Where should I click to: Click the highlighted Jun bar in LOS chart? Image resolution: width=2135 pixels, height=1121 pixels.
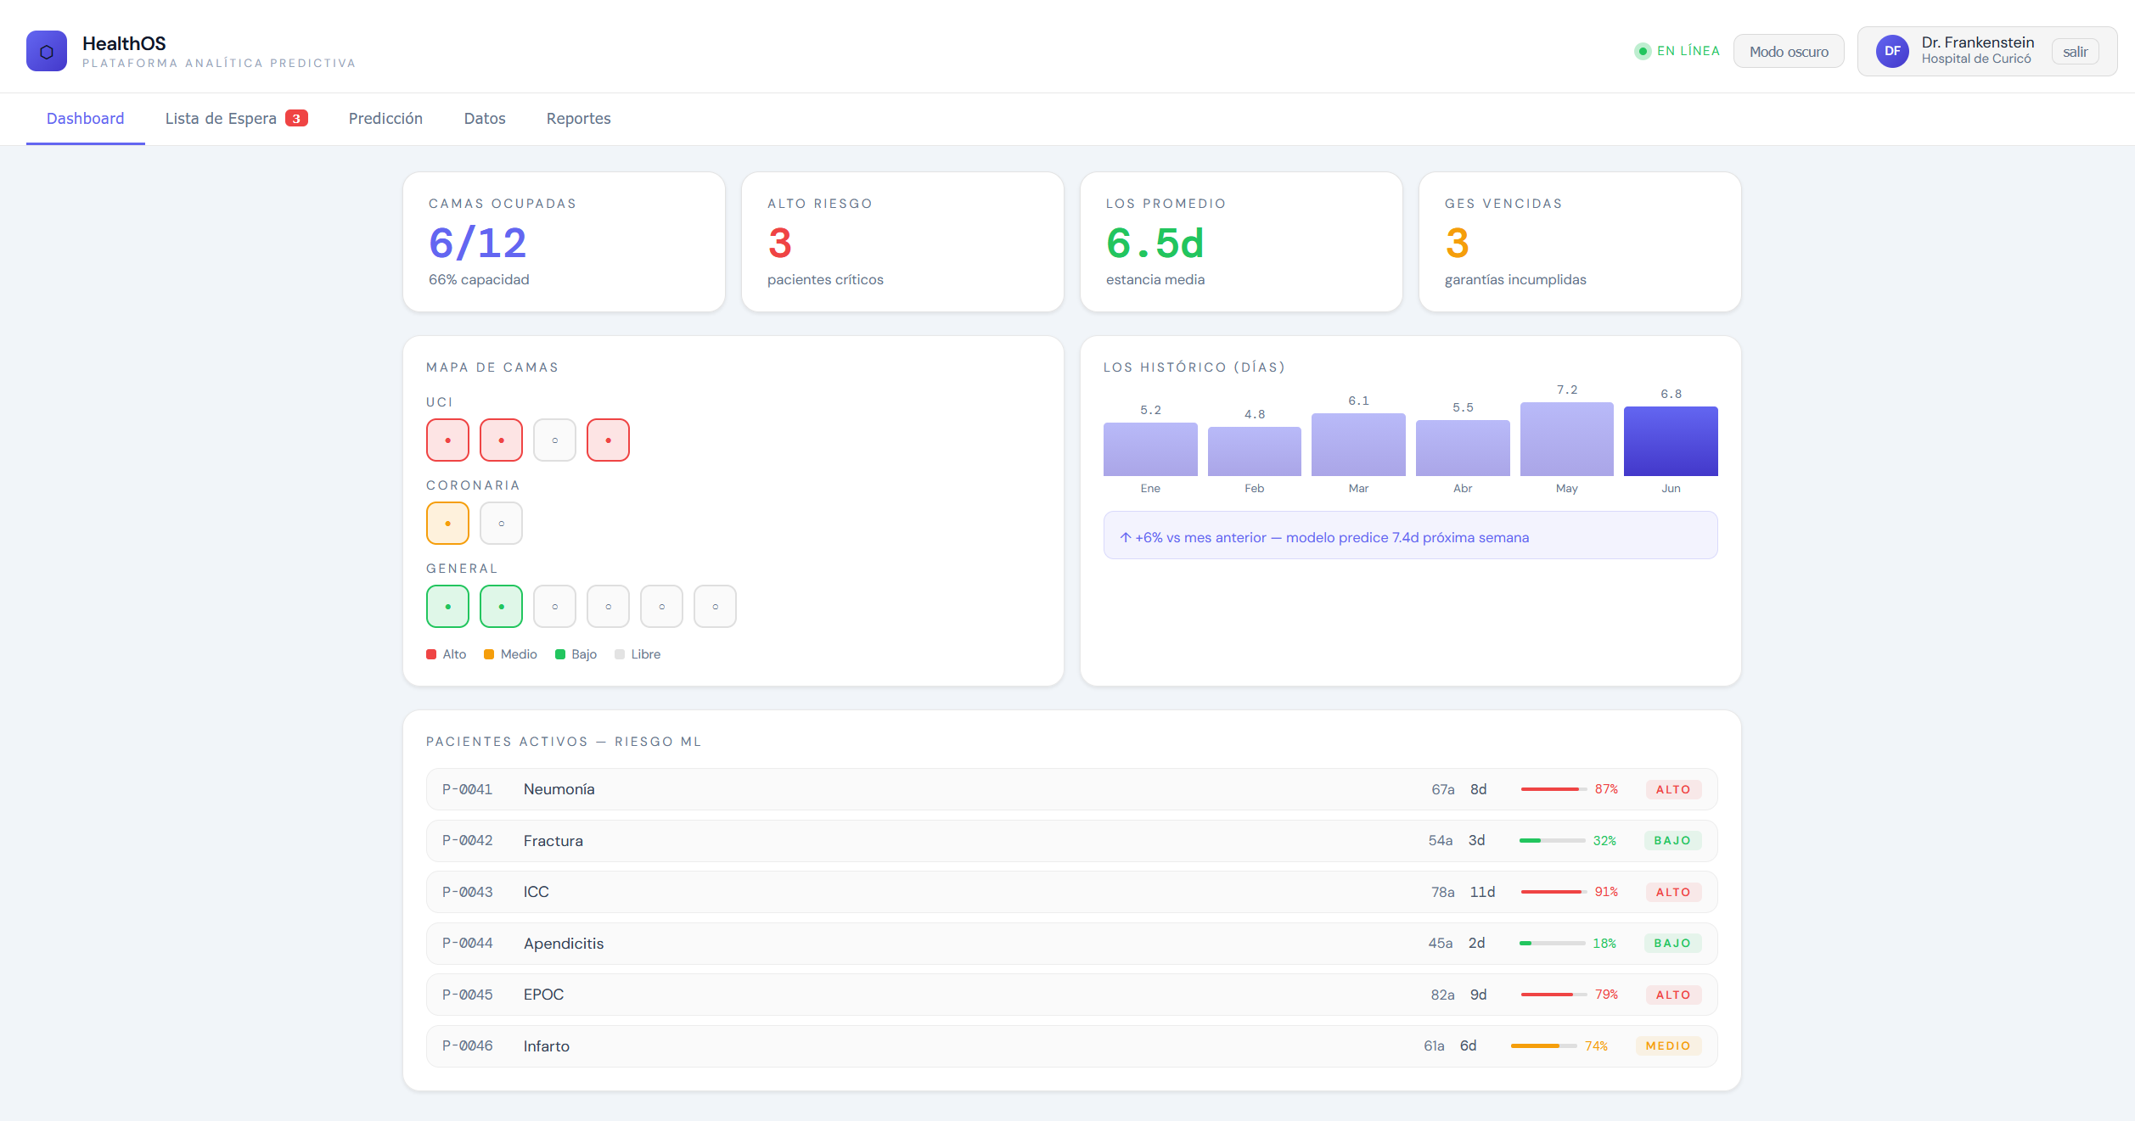click(1671, 441)
